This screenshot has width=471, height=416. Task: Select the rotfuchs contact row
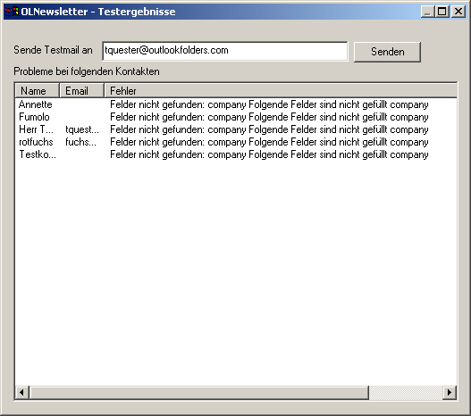click(x=236, y=142)
